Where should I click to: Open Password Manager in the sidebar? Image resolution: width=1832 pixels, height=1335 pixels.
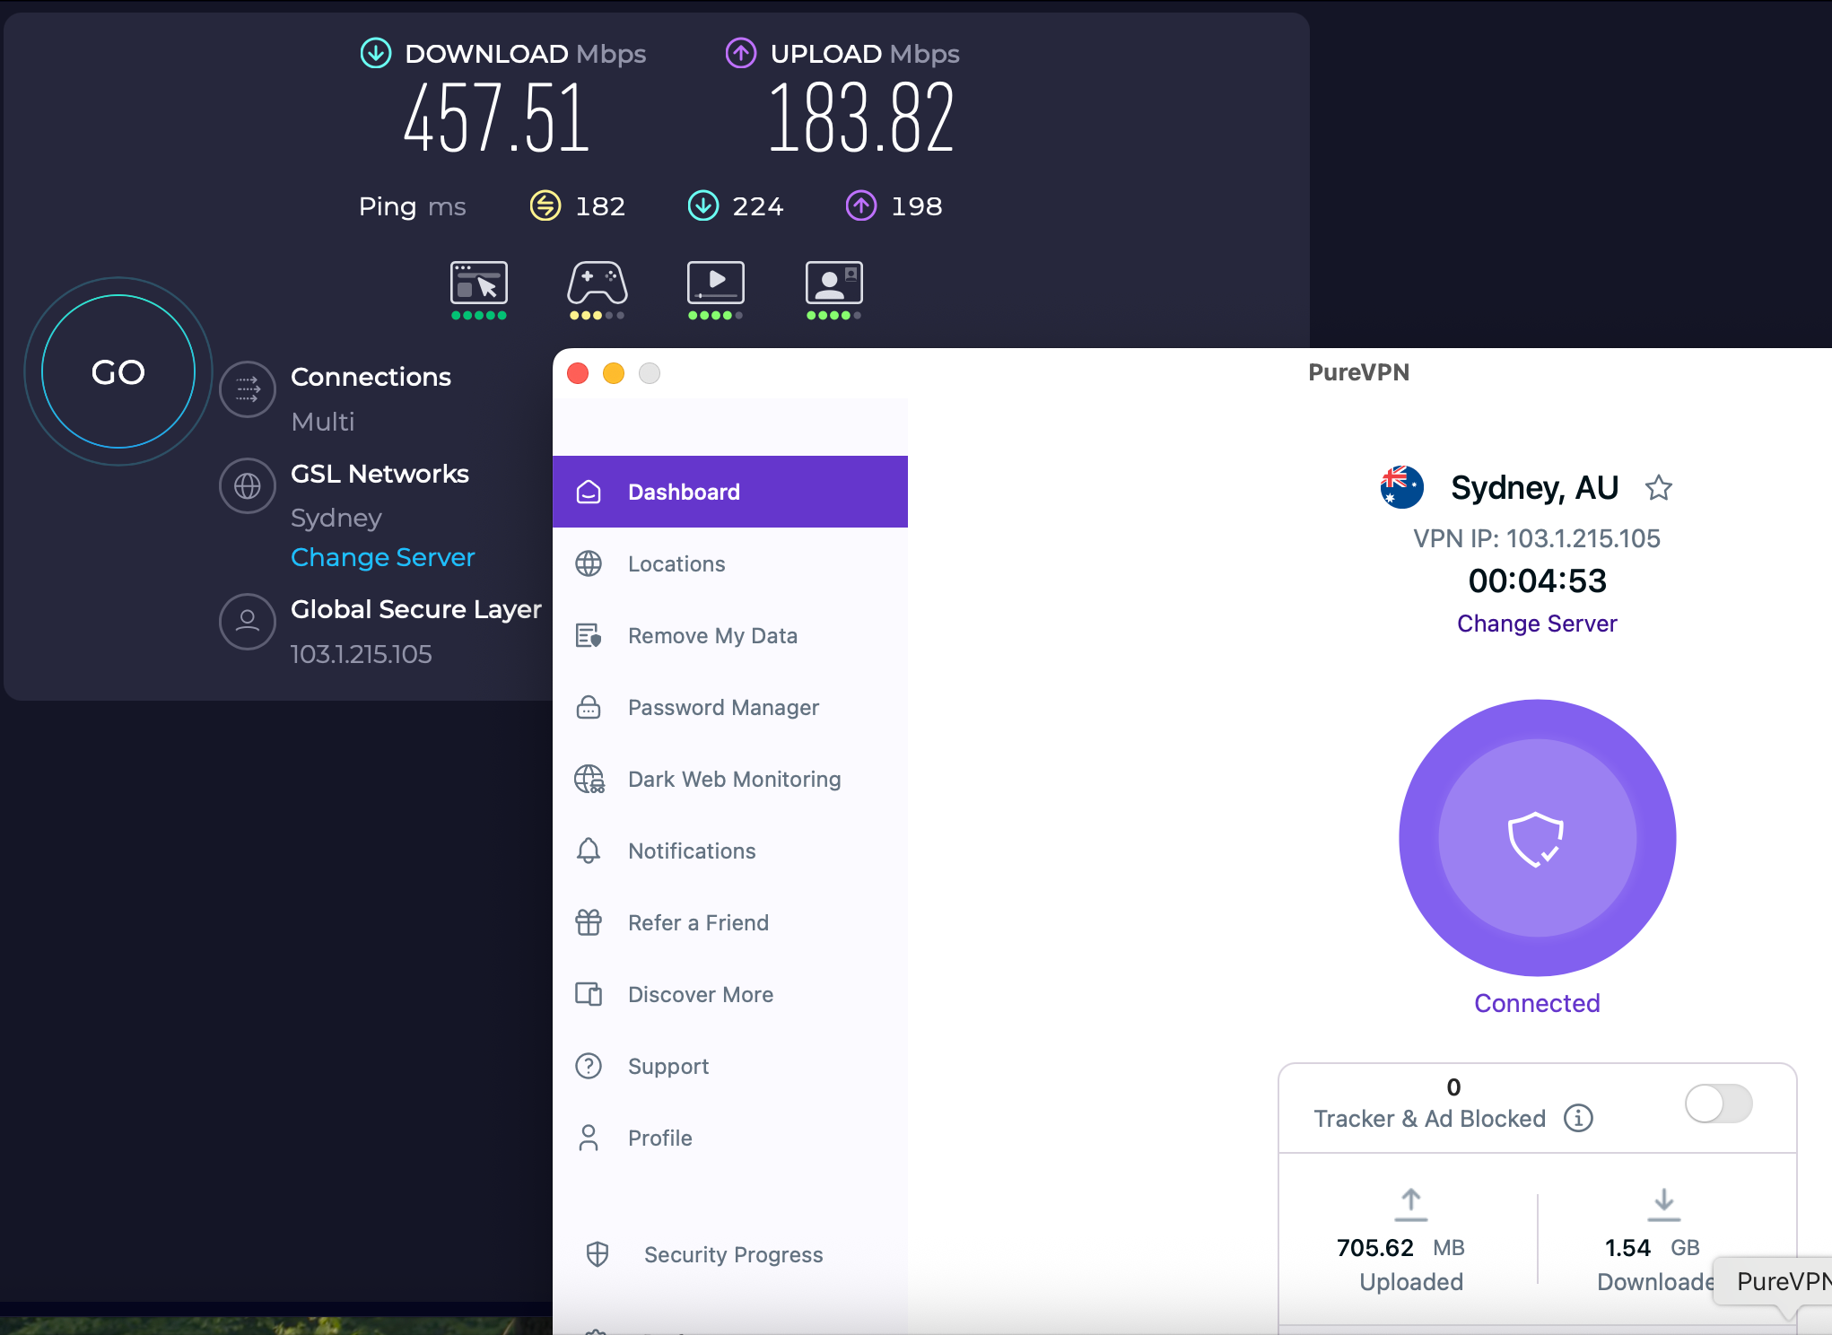pos(730,707)
